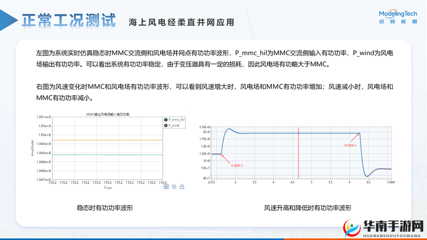427x240 pixels.
Task: Click the '2.16E+8' y-axis value on right chart
Action: click(x=205, y=127)
